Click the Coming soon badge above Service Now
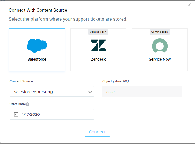The height and width of the screenshot is (144, 195). tap(160, 32)
